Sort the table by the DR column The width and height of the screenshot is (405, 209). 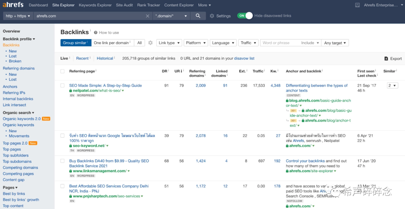pyautogui.click(x=164, y=71)
